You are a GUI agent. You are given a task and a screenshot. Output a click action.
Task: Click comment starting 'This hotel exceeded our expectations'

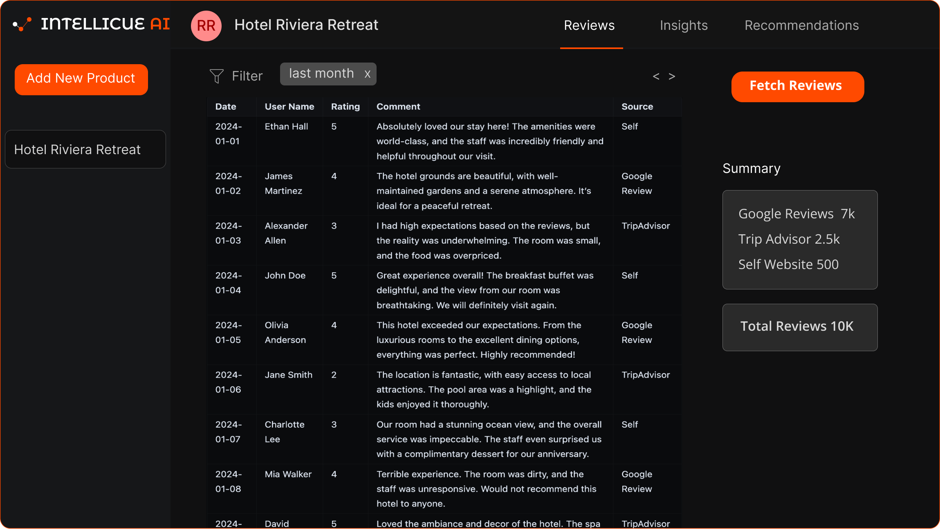479,340
